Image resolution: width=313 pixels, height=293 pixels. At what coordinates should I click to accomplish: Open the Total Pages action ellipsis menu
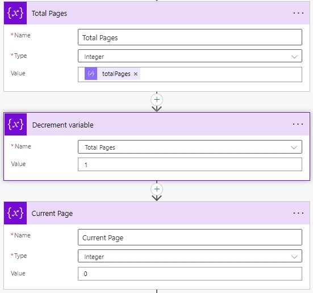tap(298, 13)
